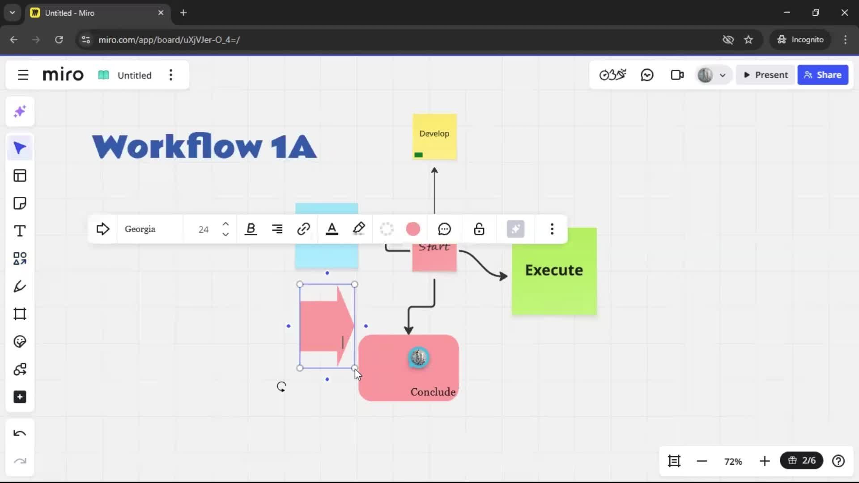The image size is (859, 483).
Task: Open the main hamburger menu
Action: click(23, 75)
